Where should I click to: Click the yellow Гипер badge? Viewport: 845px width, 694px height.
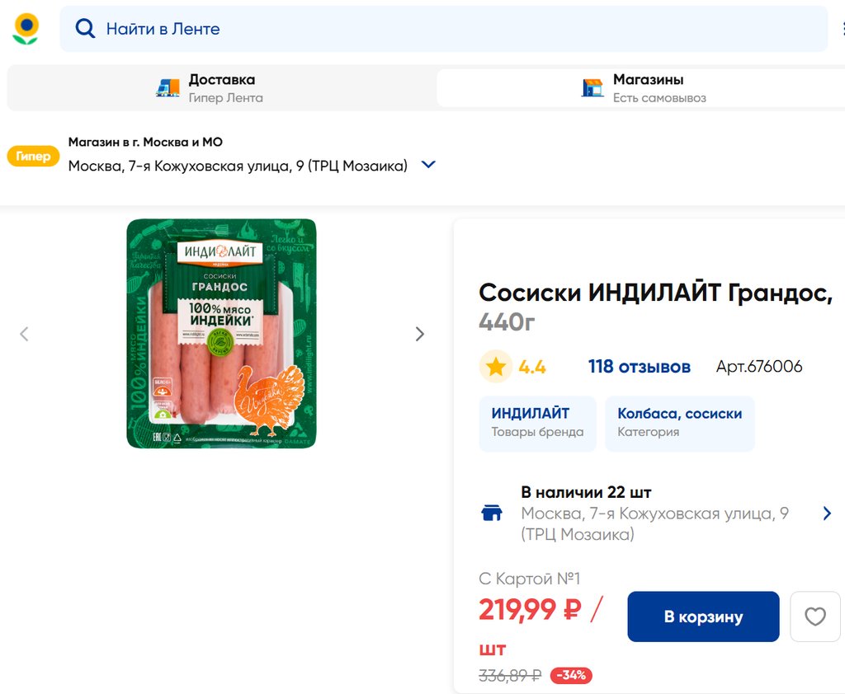coord(33,157)
